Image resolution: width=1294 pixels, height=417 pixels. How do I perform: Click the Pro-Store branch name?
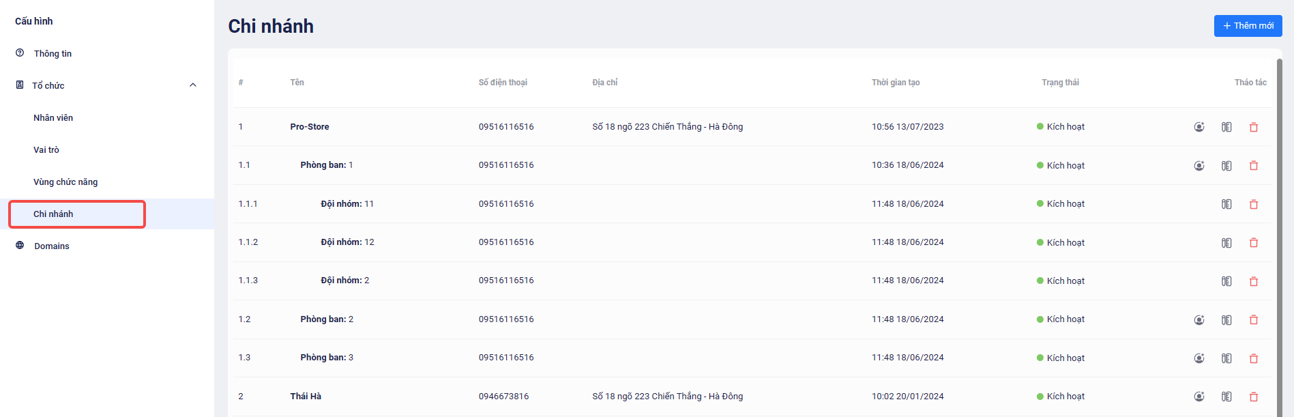pyautogui.click(x=309, y=127)
